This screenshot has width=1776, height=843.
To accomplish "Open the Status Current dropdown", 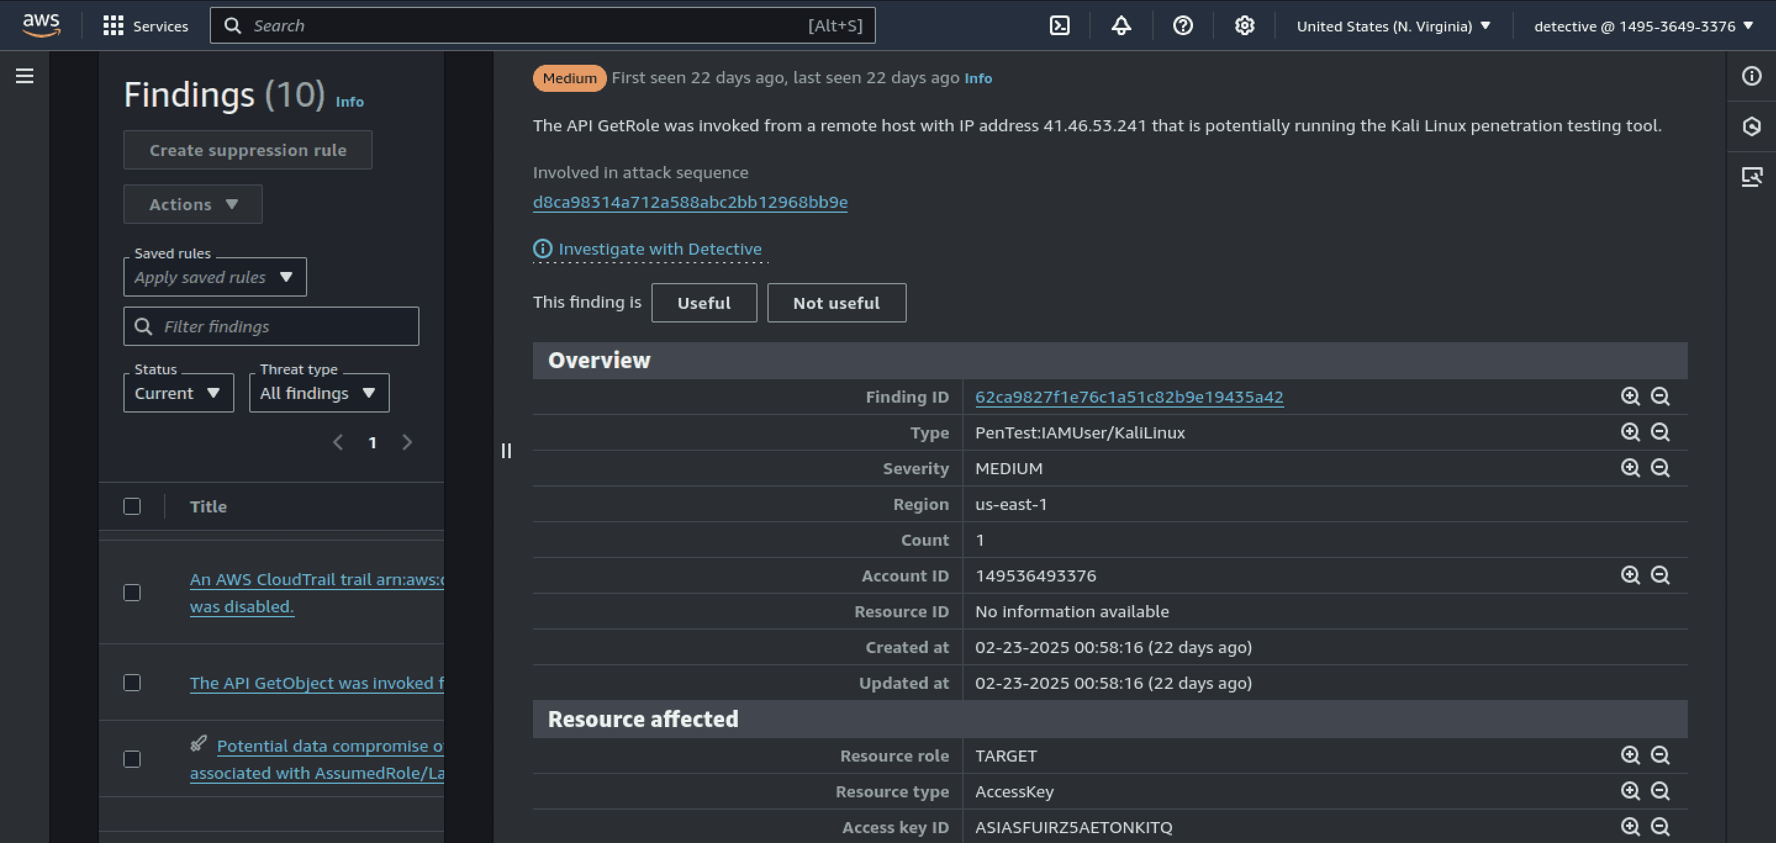I will (178, 393).
